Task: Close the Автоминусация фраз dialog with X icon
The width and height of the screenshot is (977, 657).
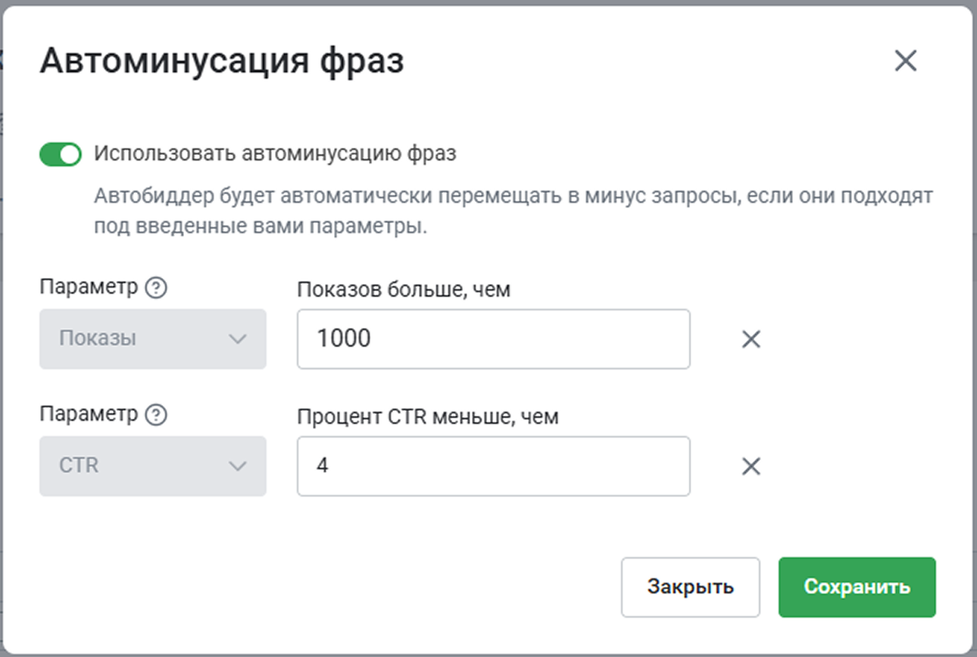Action: point(906,61)
